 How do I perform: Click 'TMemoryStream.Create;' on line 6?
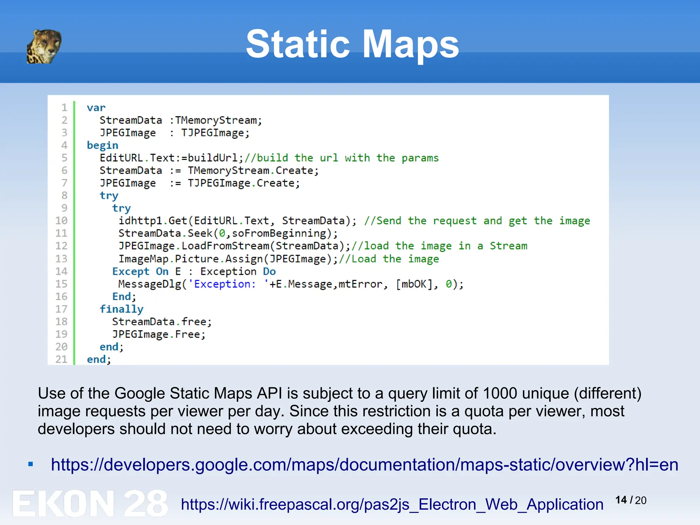[253, 171]
